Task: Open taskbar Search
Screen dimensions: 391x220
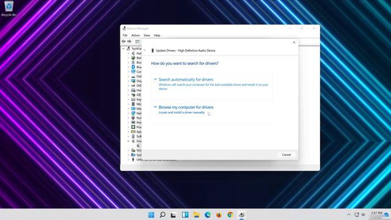Action: pos(163,215)
